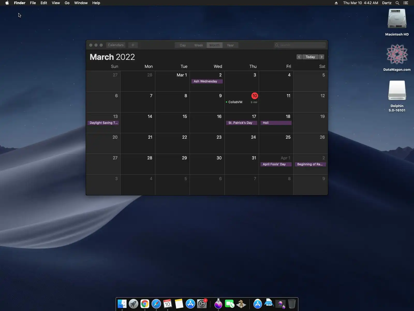This screenshot has width=414, height=311.
Task: Click the Calendar icon in the Dock
Action: pos(168,304)
